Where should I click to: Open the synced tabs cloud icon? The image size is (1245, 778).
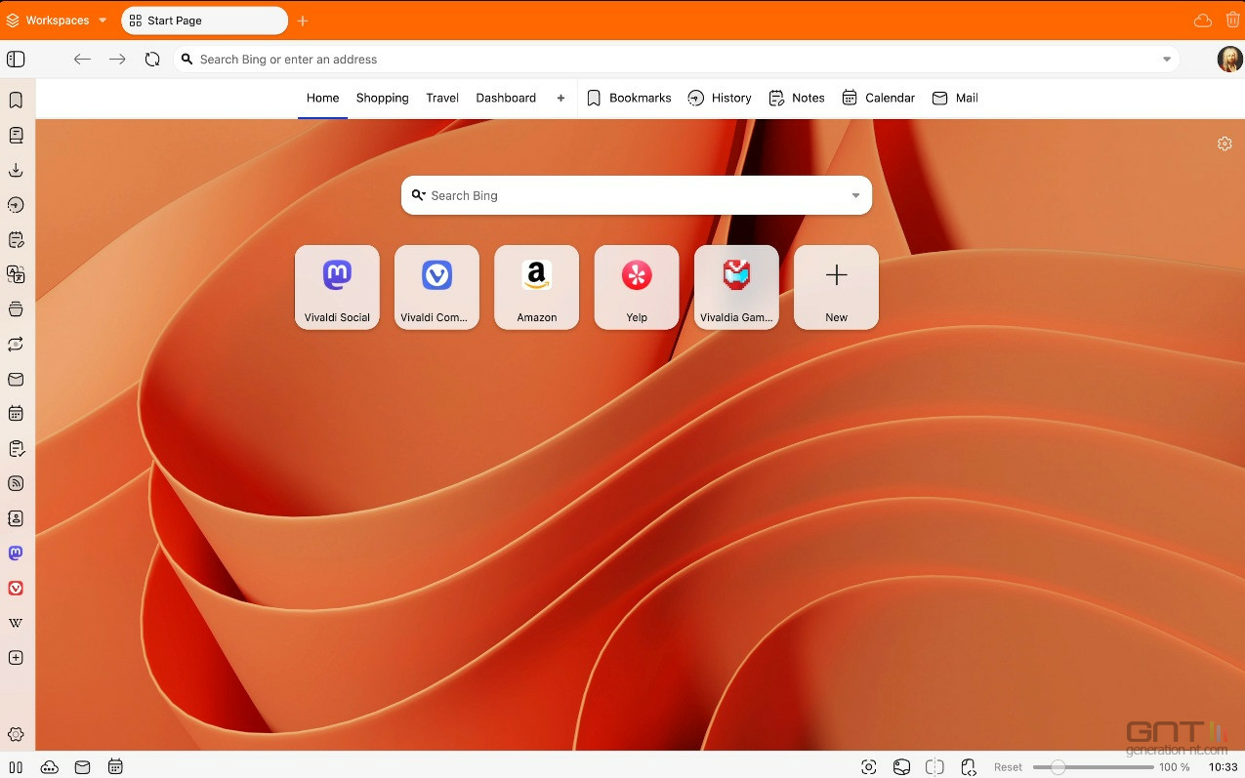pos(1203,20)
